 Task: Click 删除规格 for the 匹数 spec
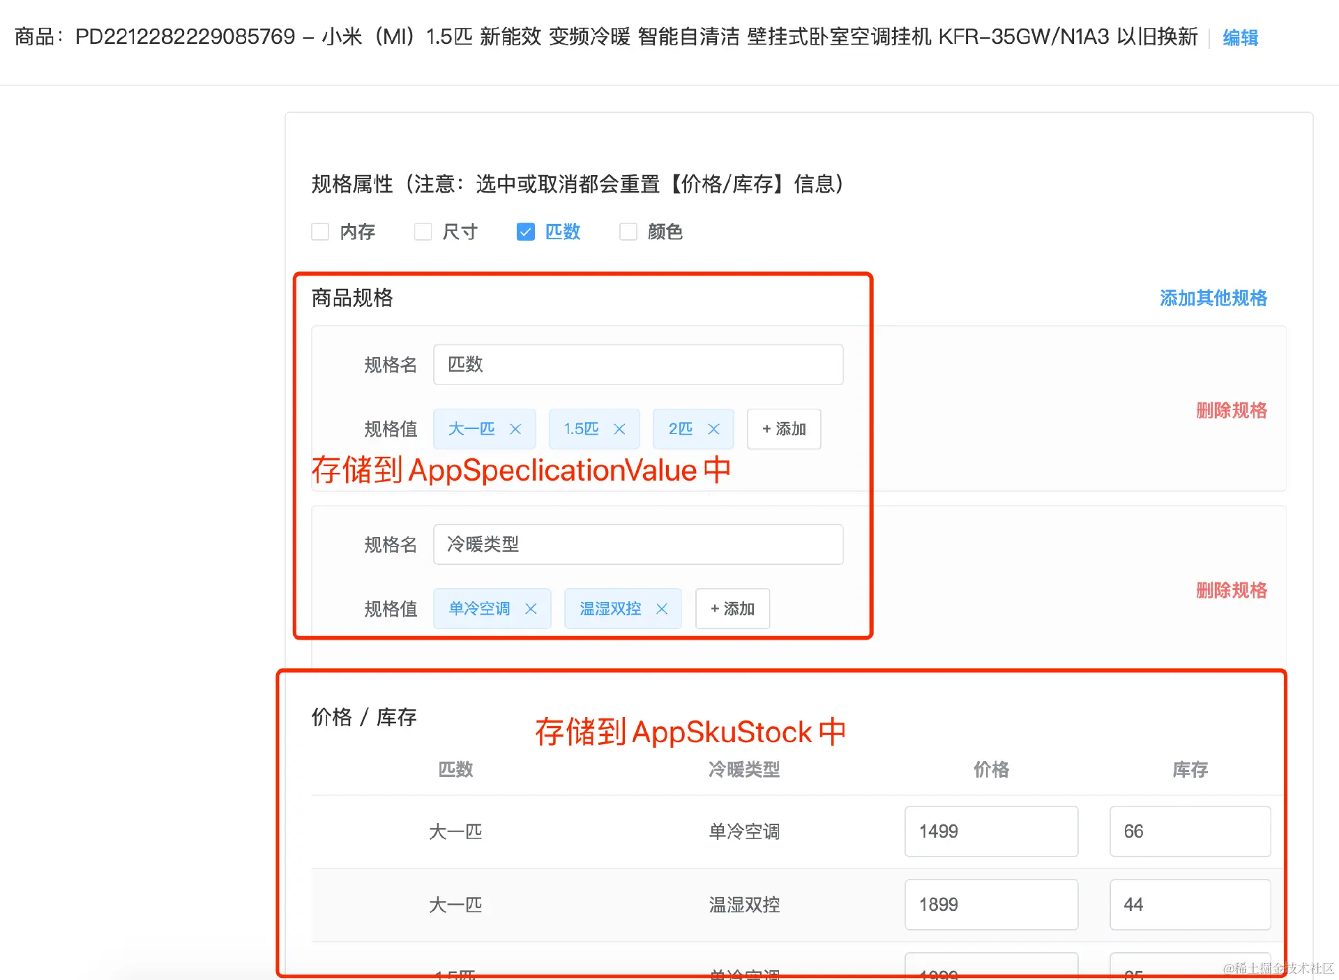(1231, 410)
